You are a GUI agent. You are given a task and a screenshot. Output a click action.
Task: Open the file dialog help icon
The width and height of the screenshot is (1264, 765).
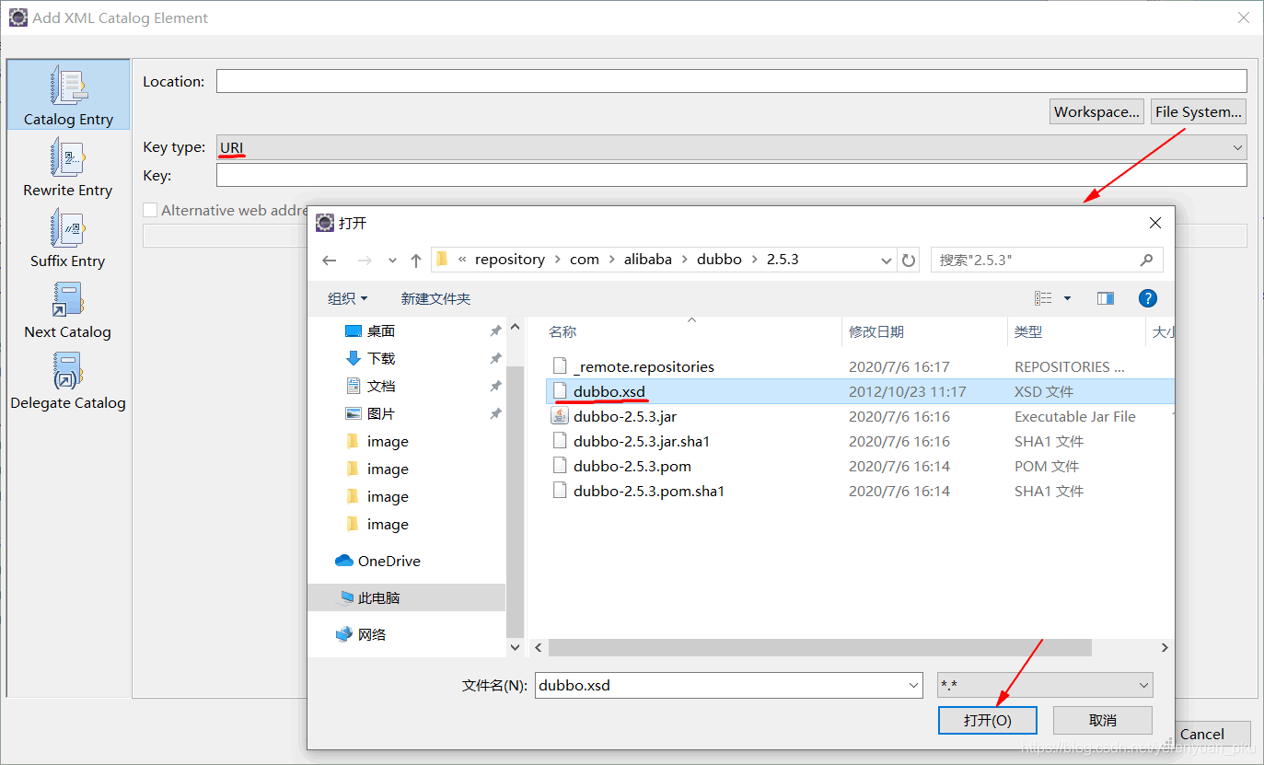pyautogui.click(x=1148, y=298)
